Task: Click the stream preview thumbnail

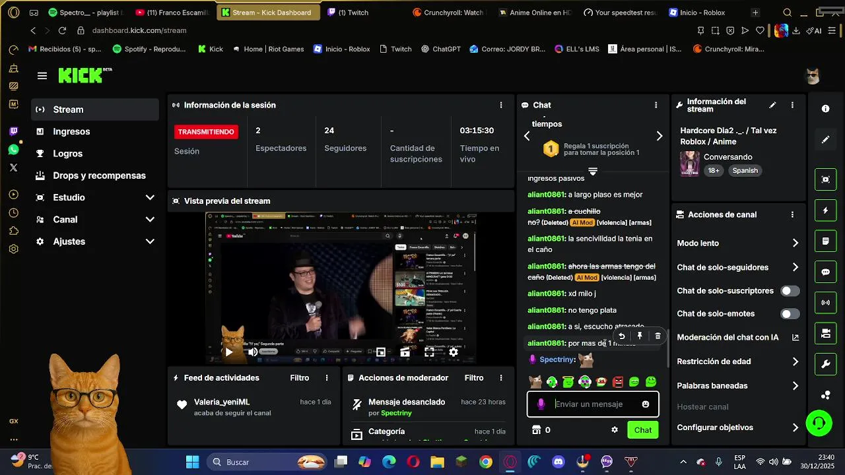Action: tap(341, 287)
